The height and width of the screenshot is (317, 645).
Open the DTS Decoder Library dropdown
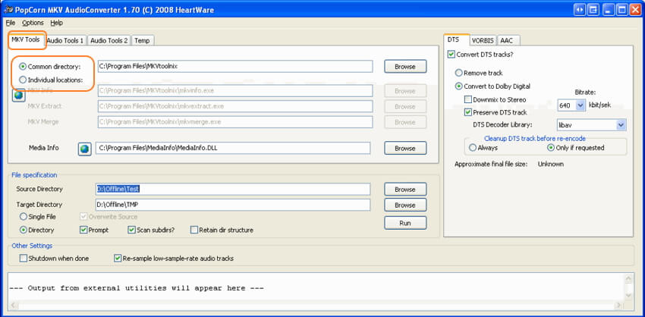tap(621, 125)
